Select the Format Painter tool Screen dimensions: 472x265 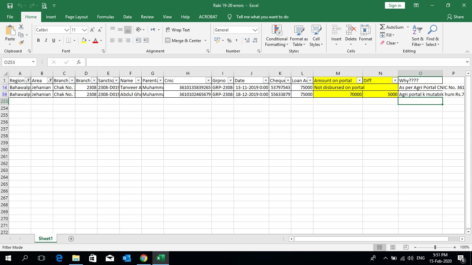[20, 42]
